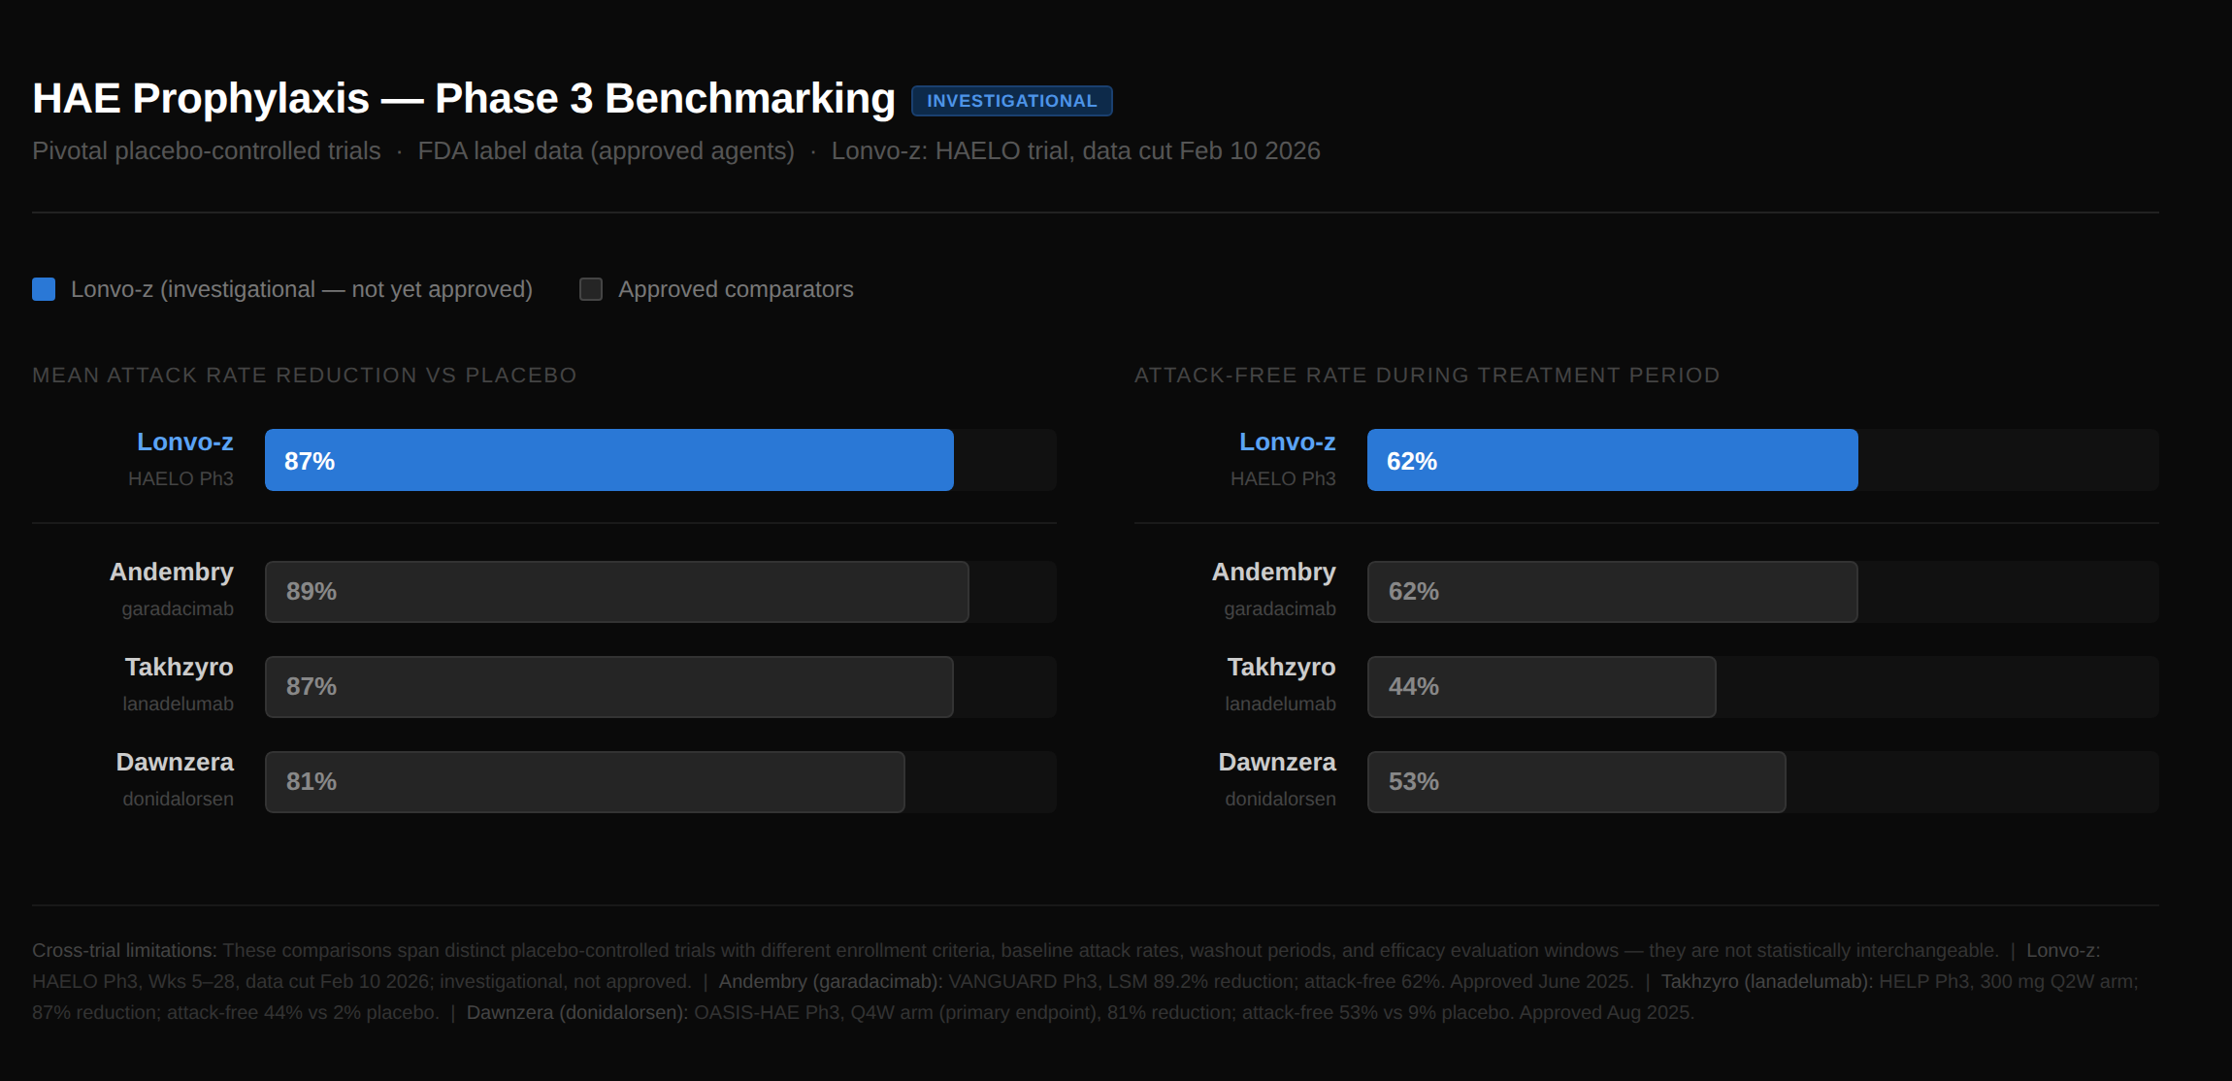Viewport: 2232px width, 1081px height.
Task: Click heading "MEAN ATTACK RATE REDUCTION VS PLACEBO"
Action: pos(305,376)
